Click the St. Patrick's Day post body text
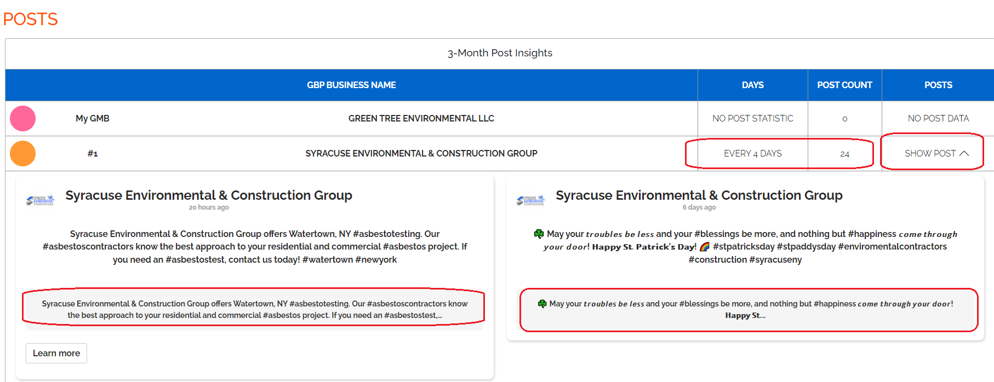 click(745, 247)
